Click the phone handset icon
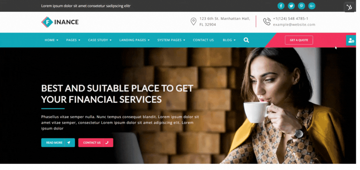 (x=267, y=22)
